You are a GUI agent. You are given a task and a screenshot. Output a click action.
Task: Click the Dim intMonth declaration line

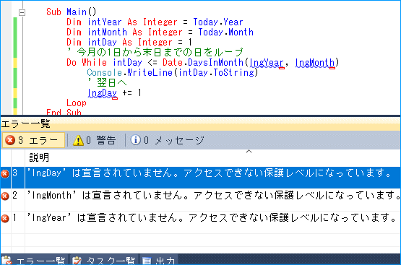pyautogui.click(x=160, y=32)
